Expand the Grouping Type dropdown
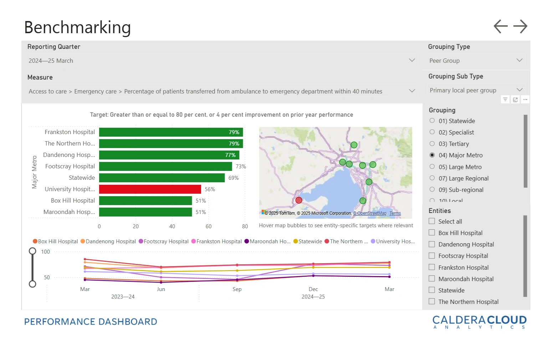Viewport: 553px width, 351px height. [x=476, y=61]
